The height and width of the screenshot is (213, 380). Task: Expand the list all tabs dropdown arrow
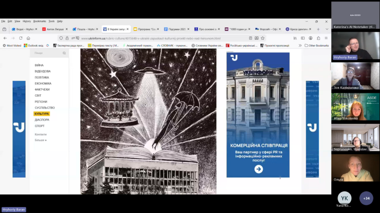[x=327, y=29]
